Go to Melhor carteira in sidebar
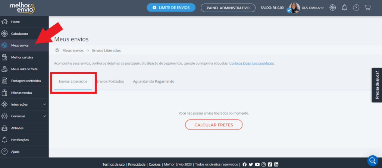The width and height of the screenshot is (382, 168). point(24,57)
